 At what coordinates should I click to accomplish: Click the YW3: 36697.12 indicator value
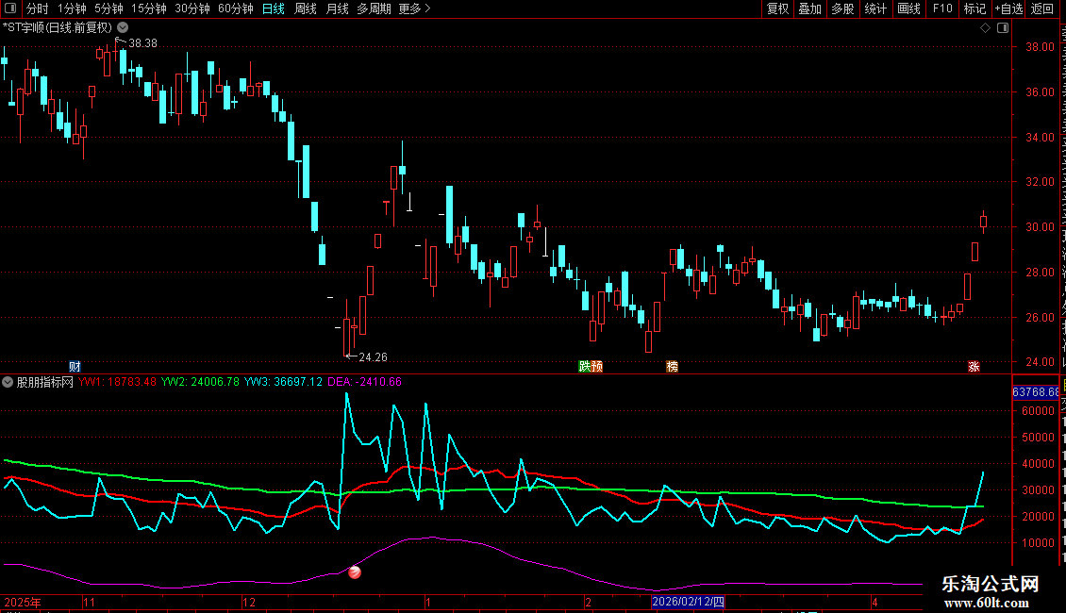point(283,382)
